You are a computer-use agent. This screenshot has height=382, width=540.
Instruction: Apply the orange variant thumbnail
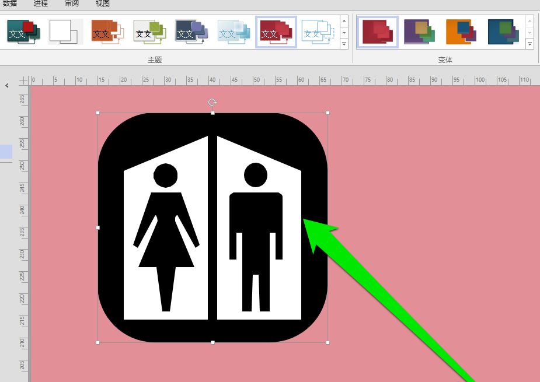461,32
